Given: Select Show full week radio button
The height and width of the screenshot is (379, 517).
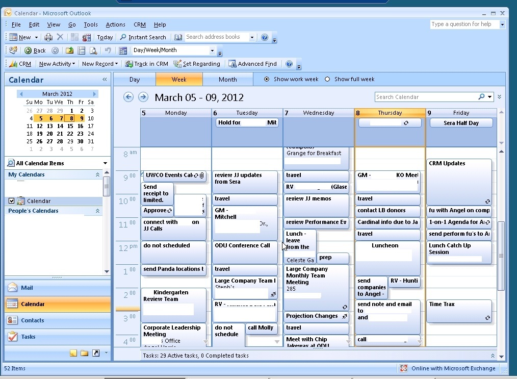Looking at the screenshot, I should click(327, 79).
